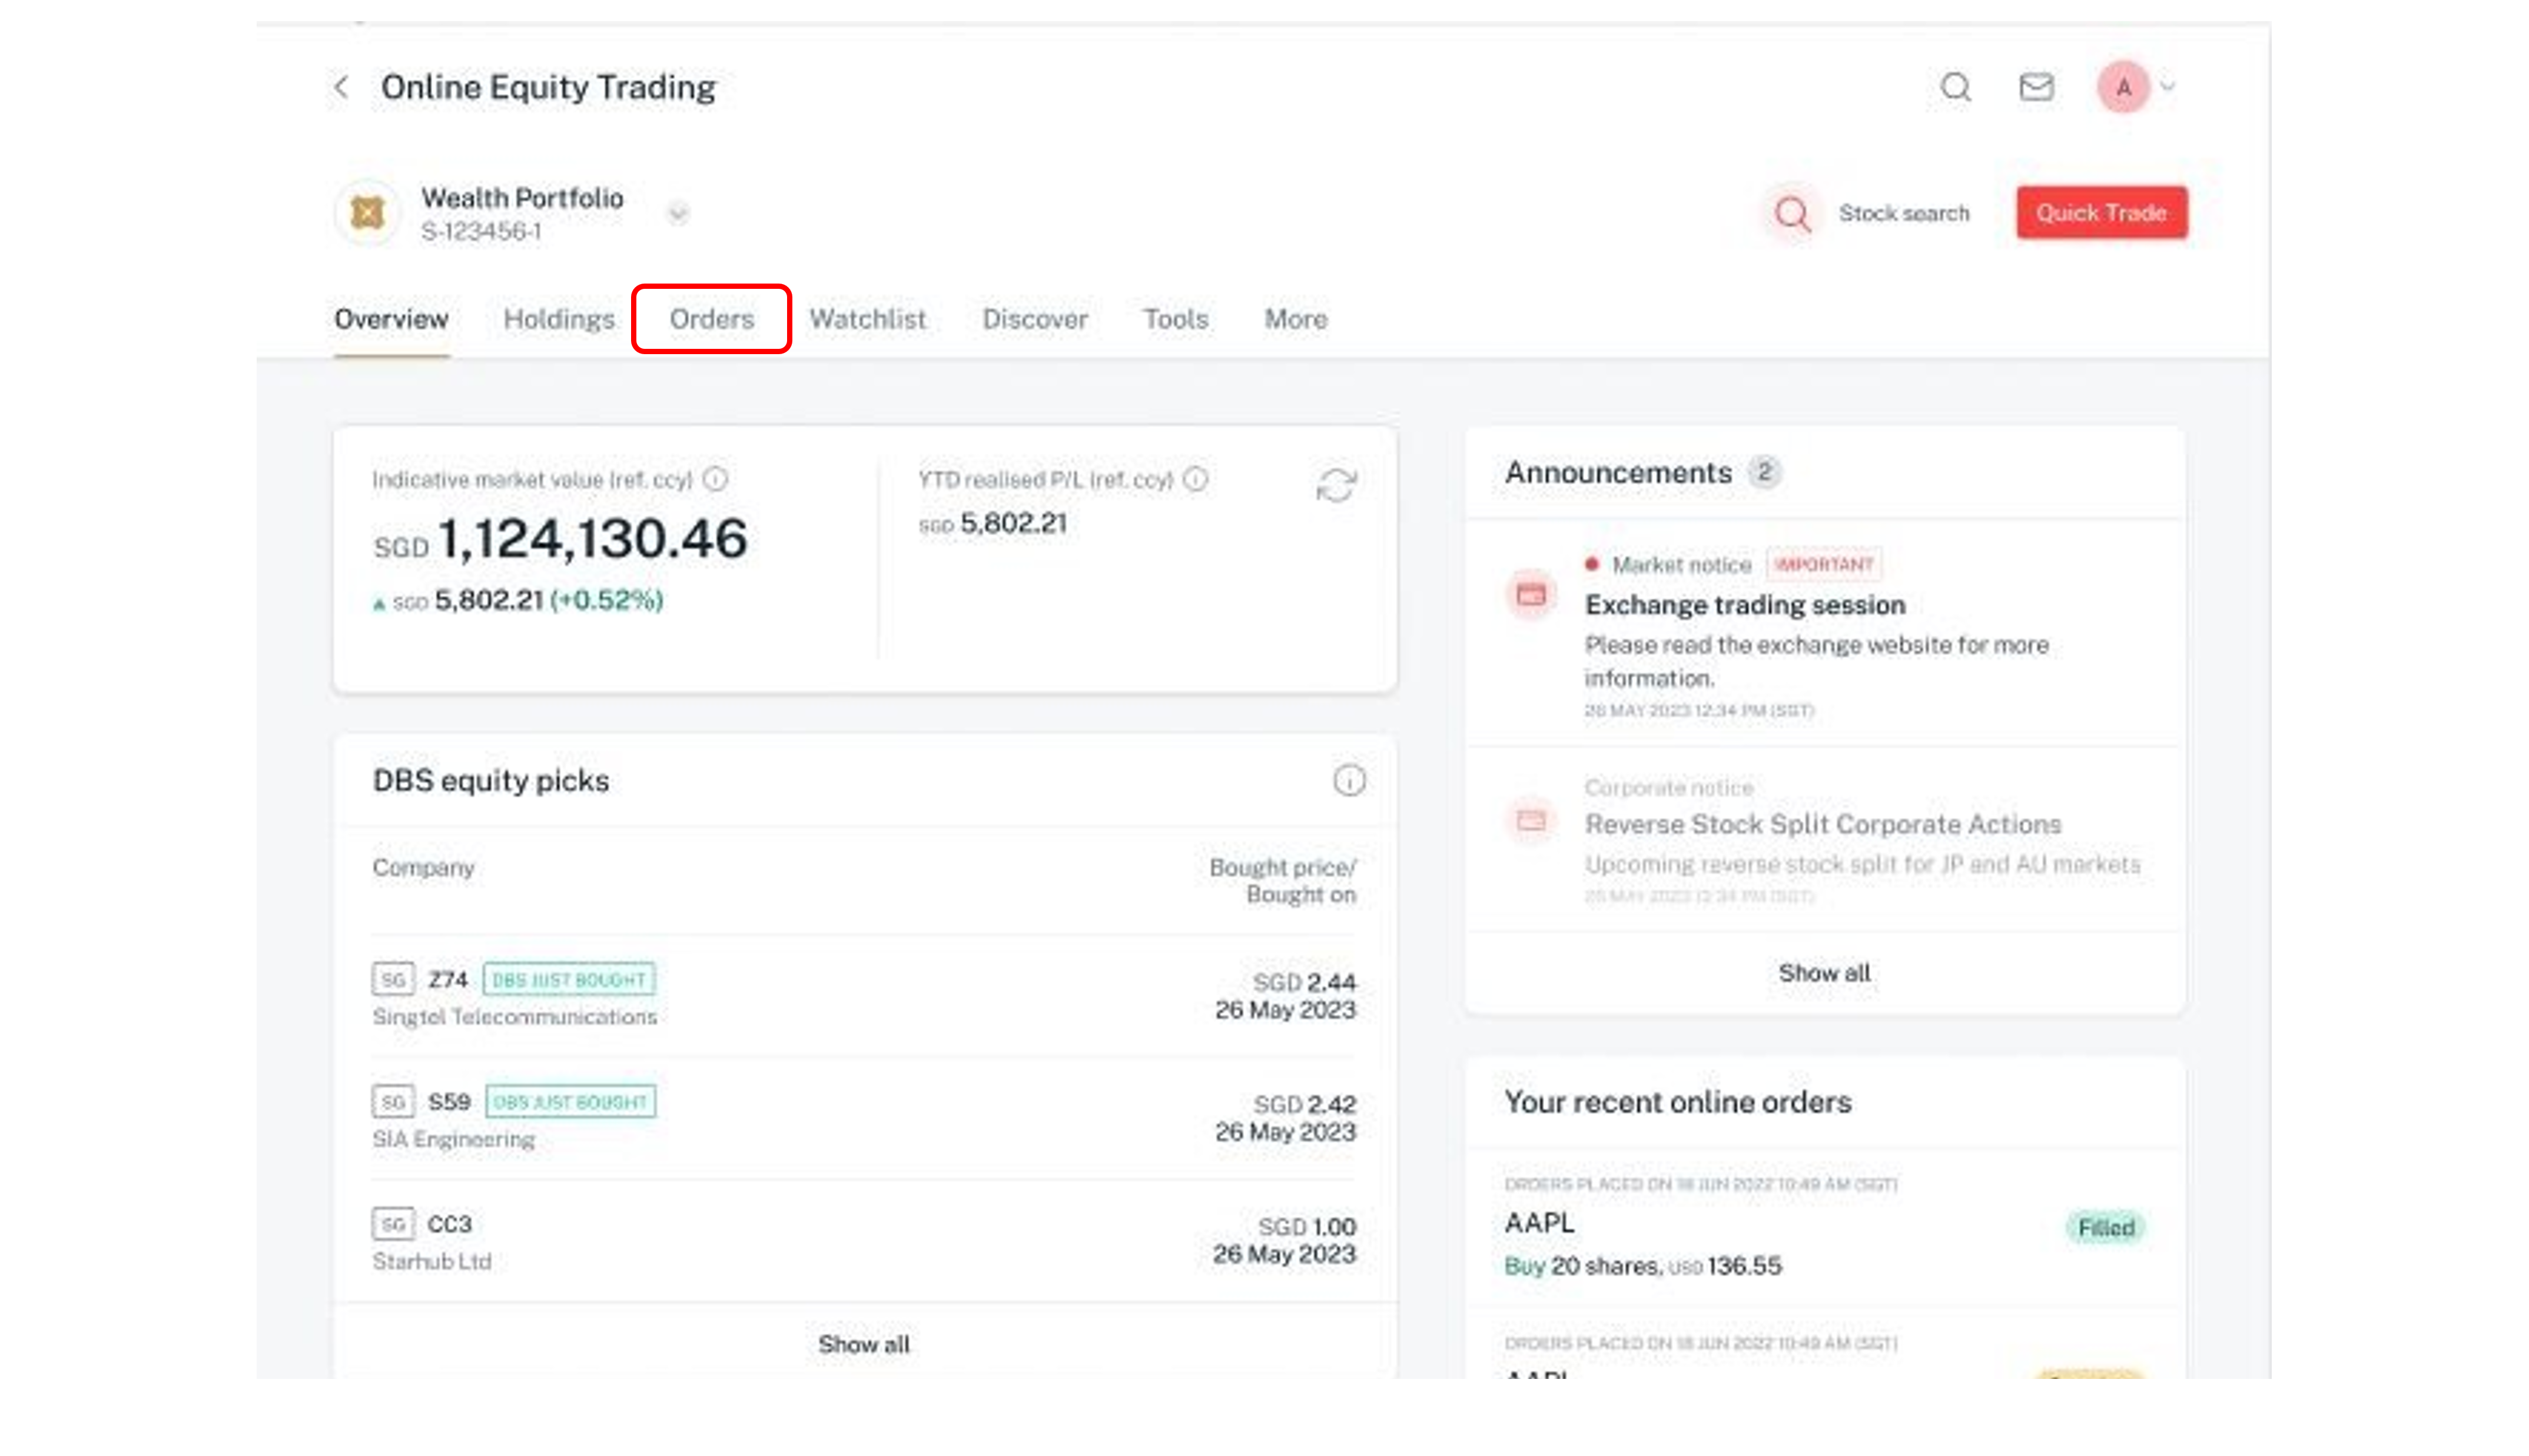This screenshot has width=2529, height=1456.
Task: Click info icon next to YTD realised P/L
Action: click(x=1196, y=479)
